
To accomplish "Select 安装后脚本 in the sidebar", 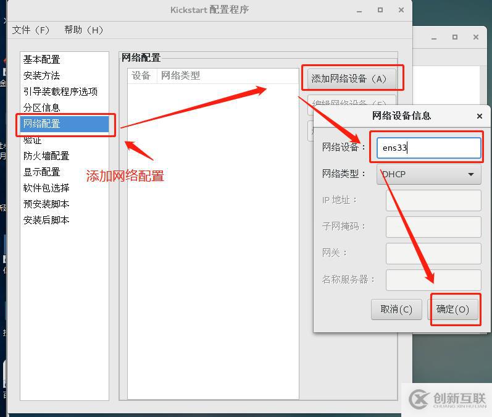I will 65,220.
